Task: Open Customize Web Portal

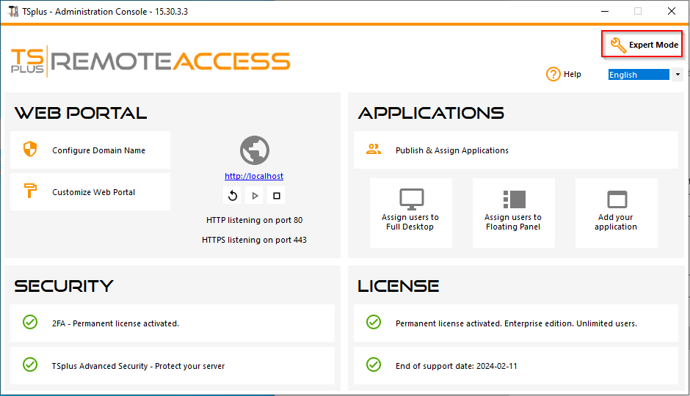Action: 93,192
